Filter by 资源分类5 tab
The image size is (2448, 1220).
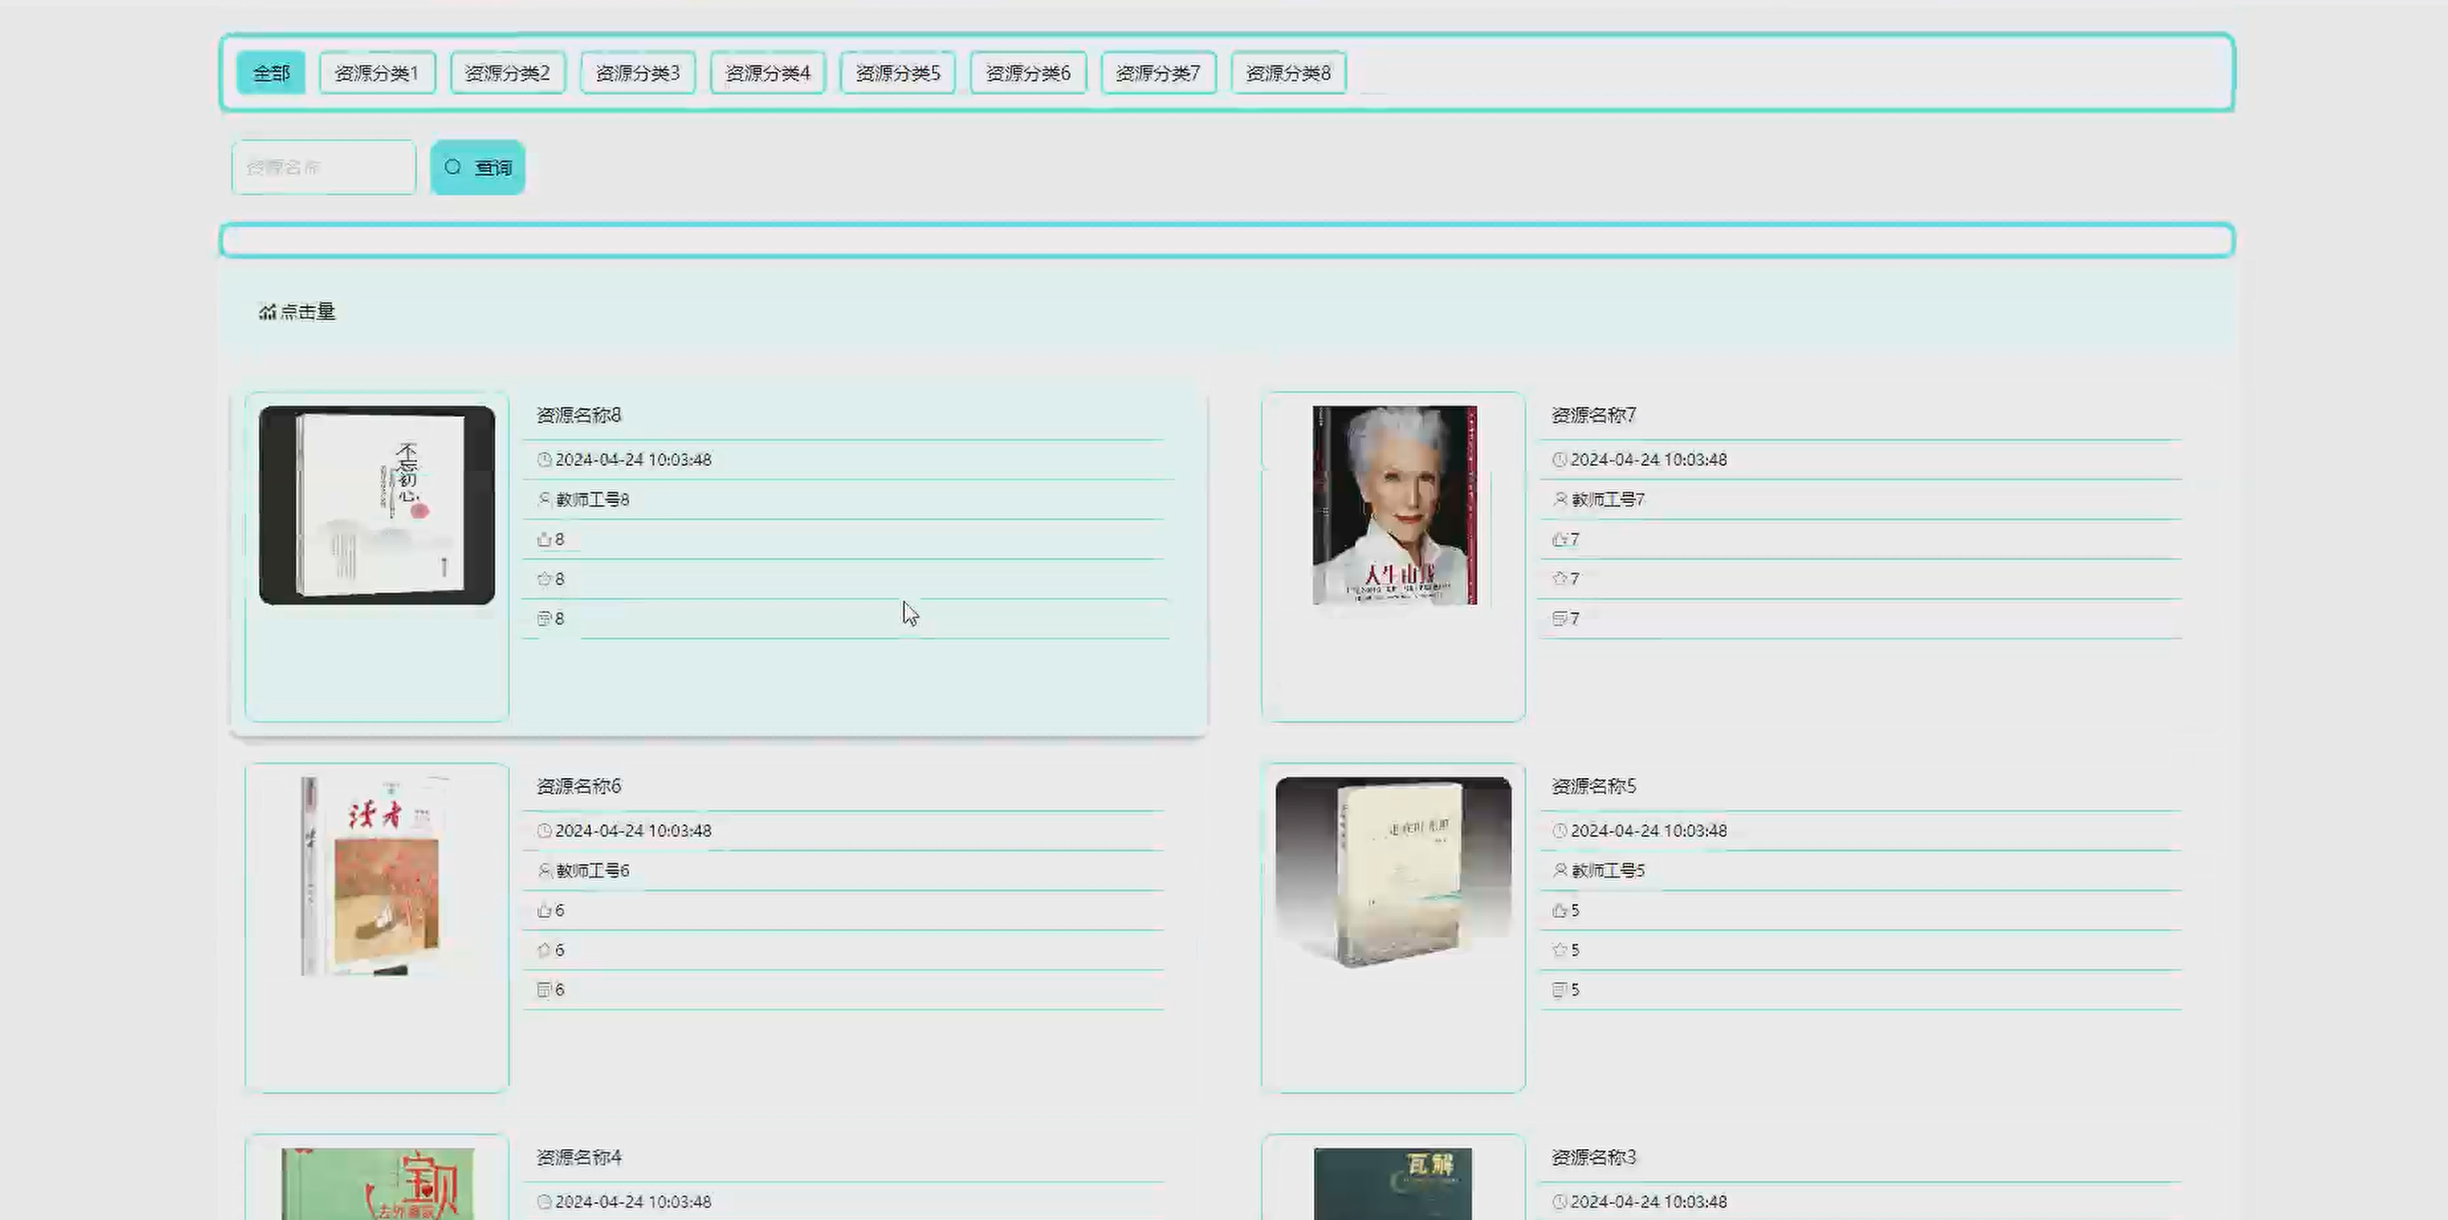pos(898,73)
